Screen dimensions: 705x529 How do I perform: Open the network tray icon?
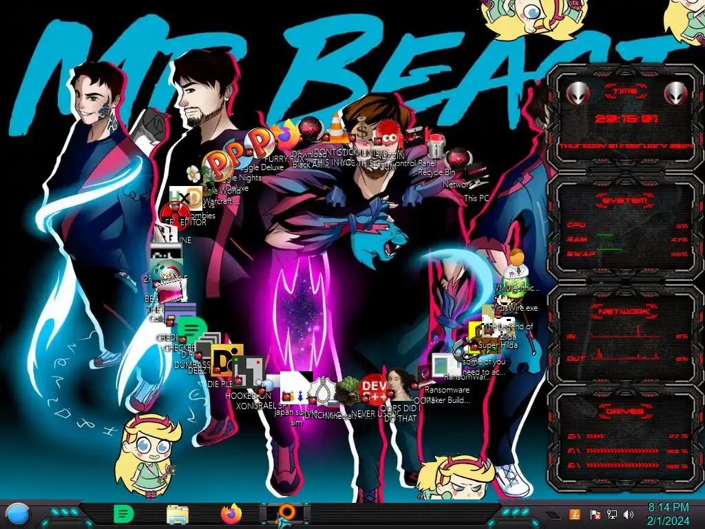point(612,515)
